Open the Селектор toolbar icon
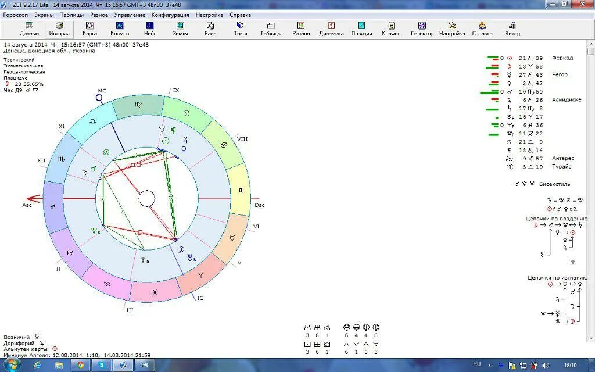Screen dimensions: 595x372 pos(422,29)
